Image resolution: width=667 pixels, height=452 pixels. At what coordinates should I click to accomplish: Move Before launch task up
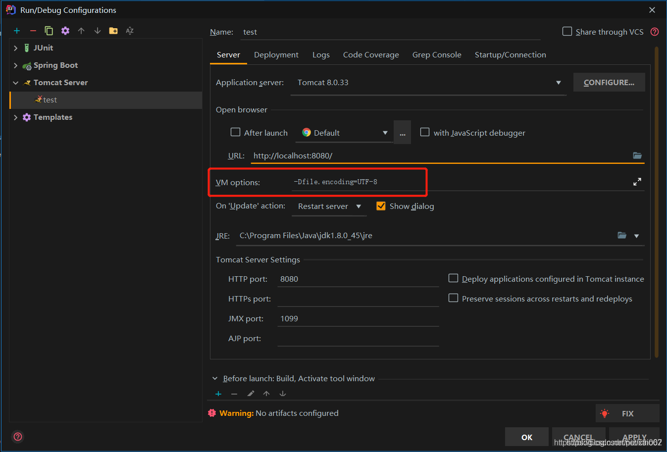(x=266, y=394)
